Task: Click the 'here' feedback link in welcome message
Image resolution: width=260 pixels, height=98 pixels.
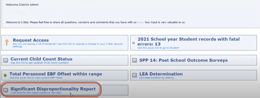Action: pyautogui.click(x=140, y=22)
